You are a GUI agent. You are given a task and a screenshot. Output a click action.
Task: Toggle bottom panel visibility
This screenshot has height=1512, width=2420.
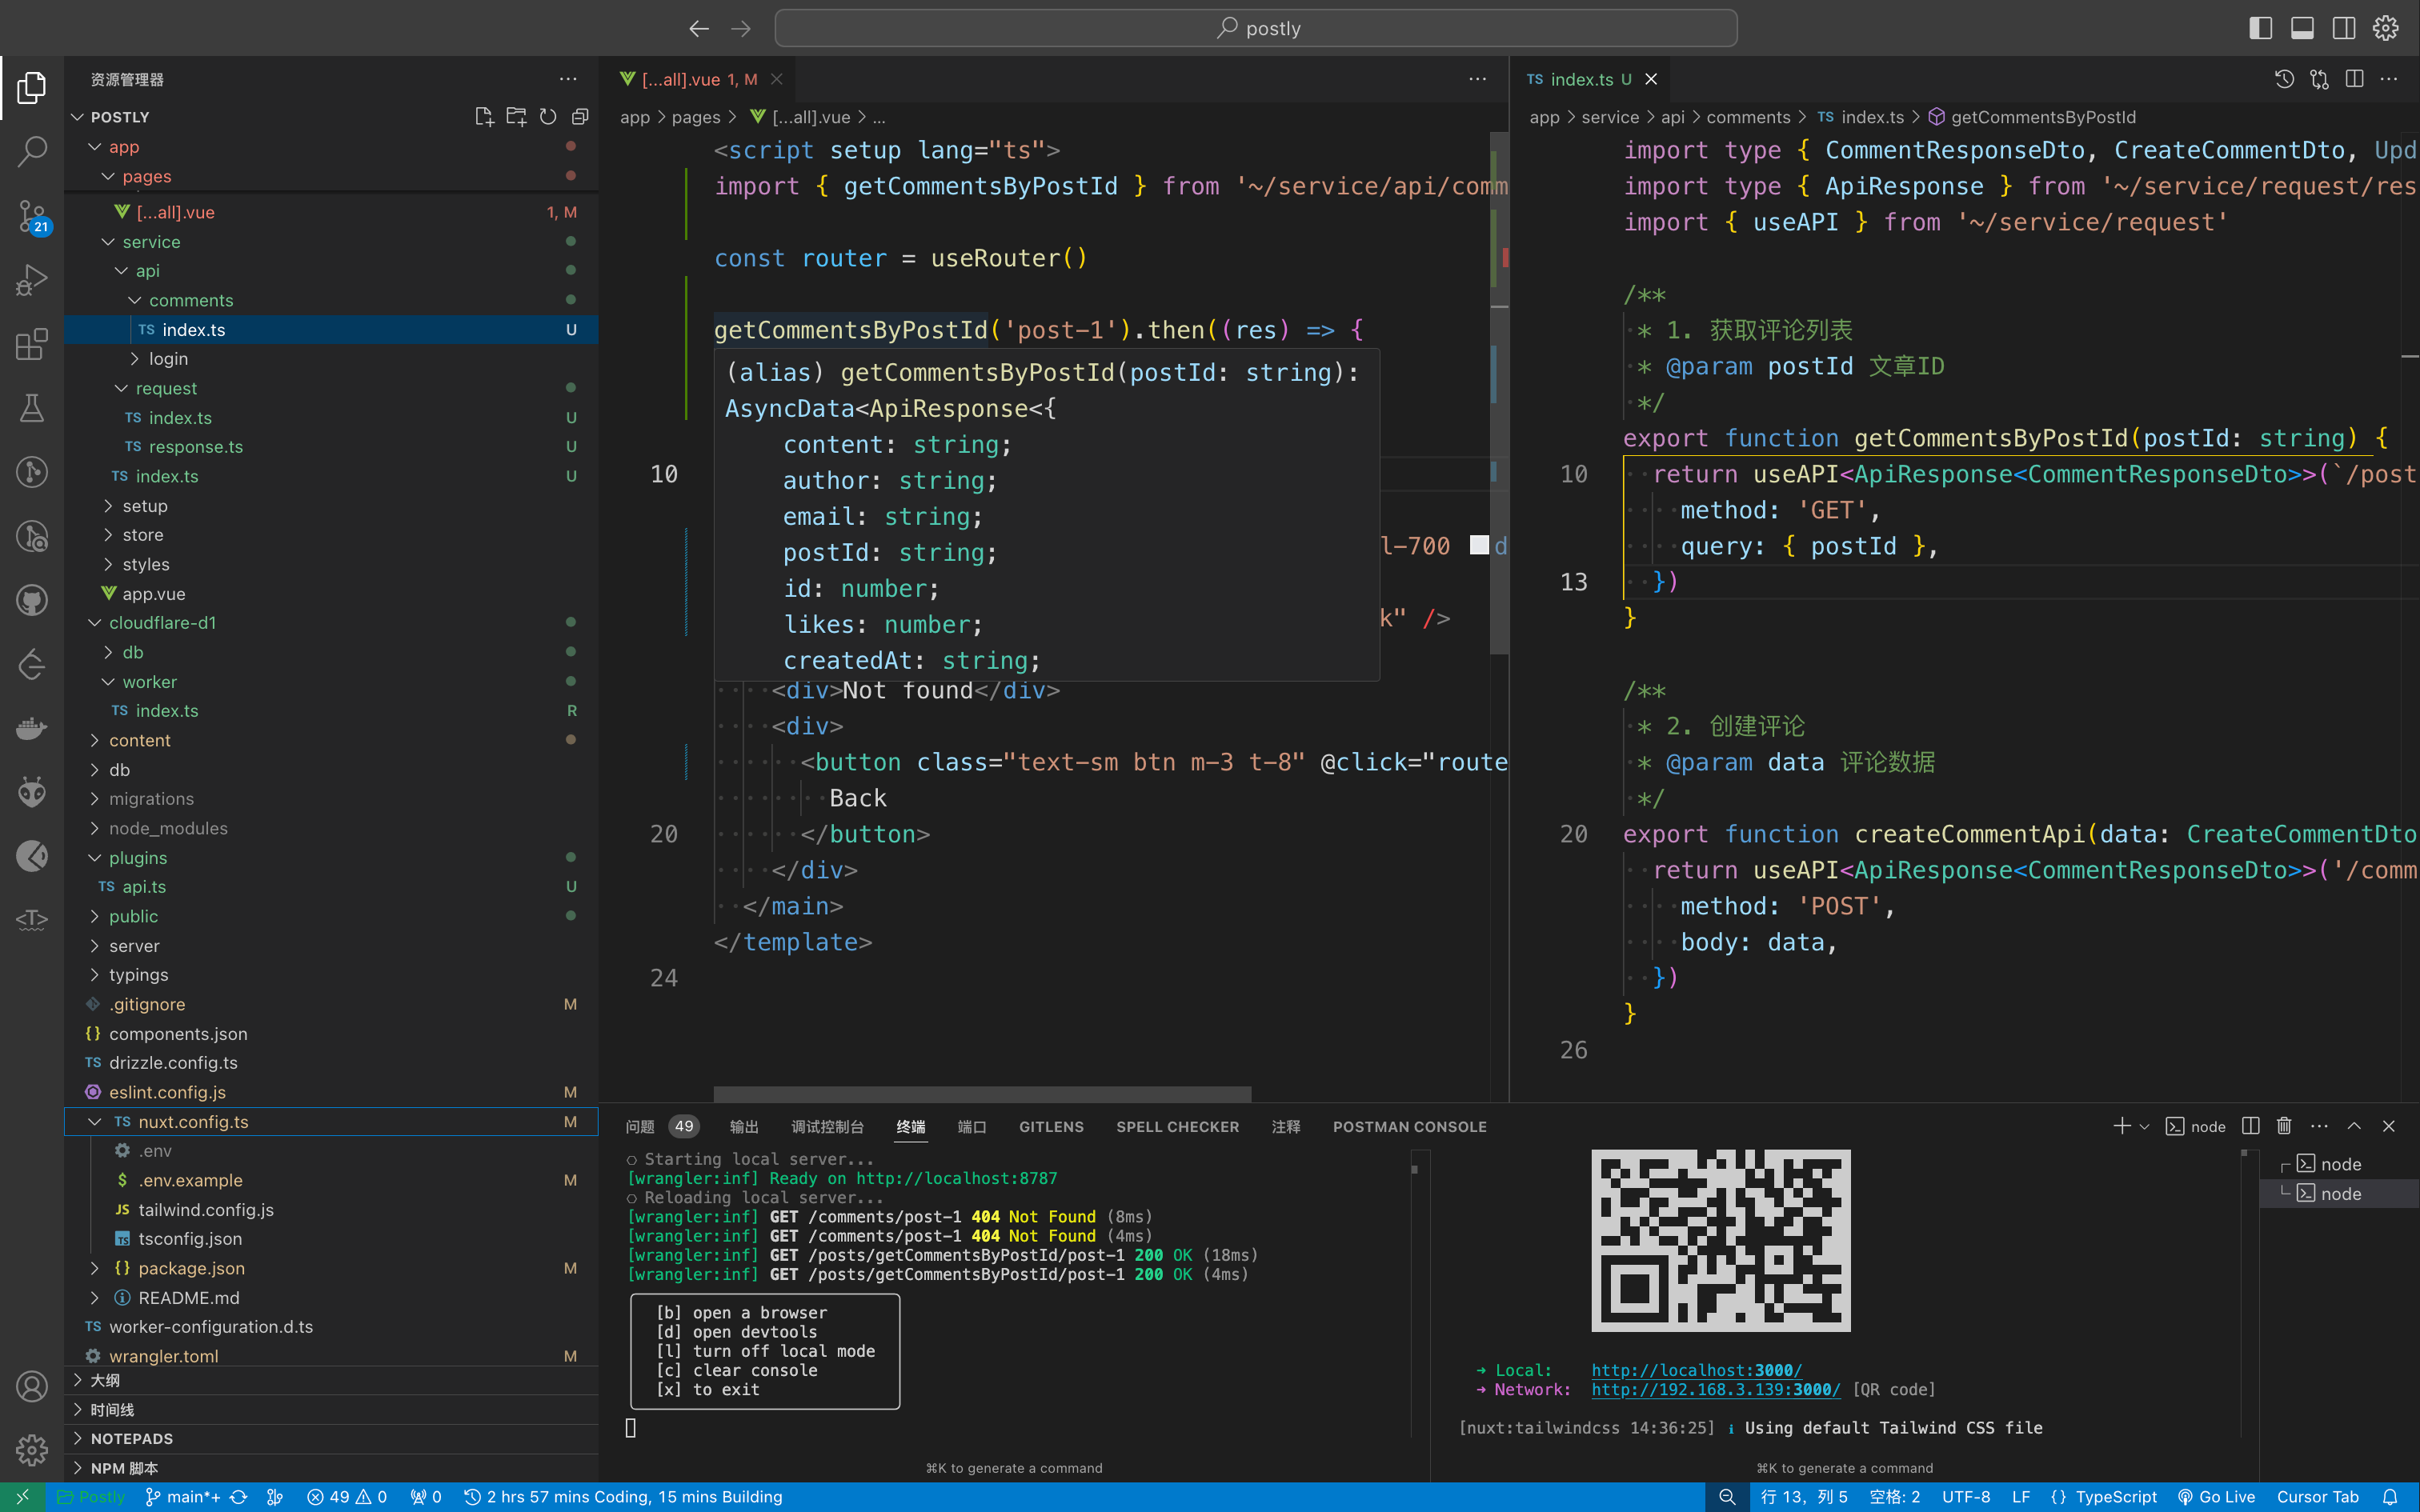(2302, 28)
